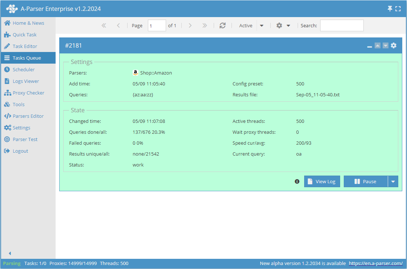Click the refresh tasks icon
Viewport: 407px width, 269px height.
tap(222, 25)
